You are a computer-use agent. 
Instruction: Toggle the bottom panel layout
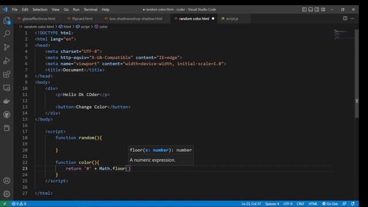310,9
